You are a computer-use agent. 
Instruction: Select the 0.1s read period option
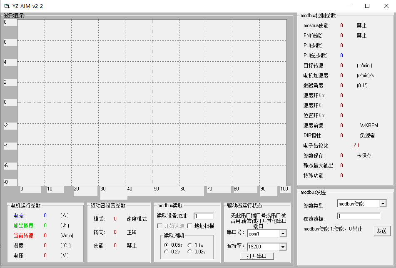pos(190,245)
